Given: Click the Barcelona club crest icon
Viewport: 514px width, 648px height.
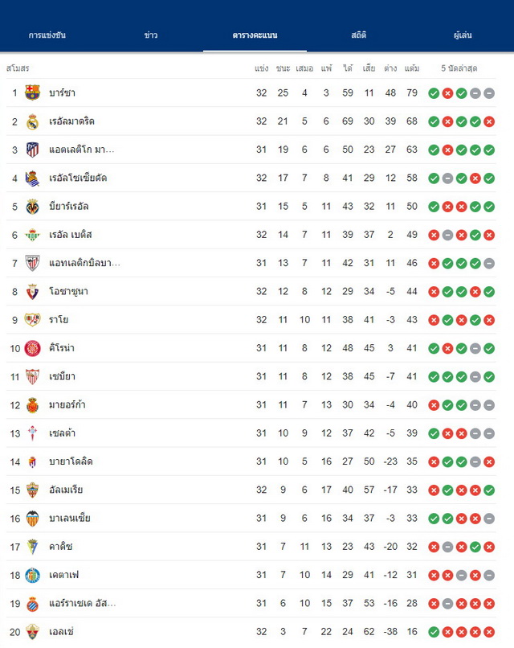Looking at the screenshot, I should pyautogui.click(x=32, y=92).
